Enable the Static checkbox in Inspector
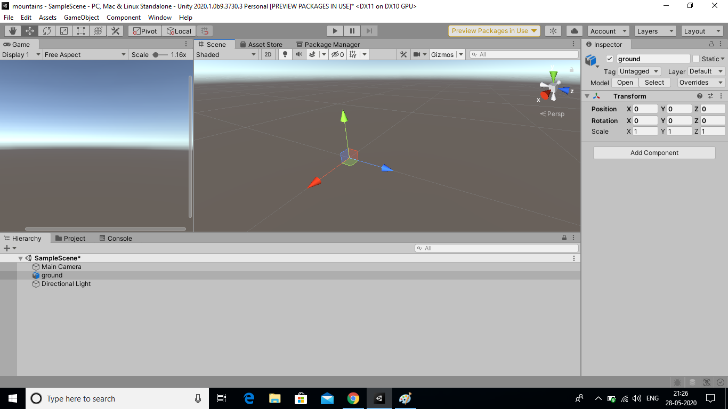The image size is (728, 409). [x=695, y=59]
